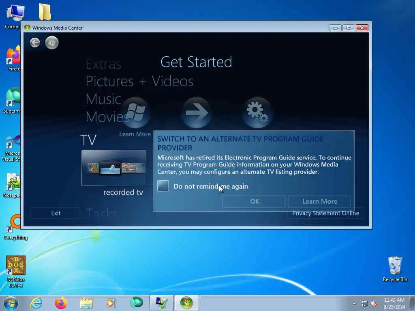415x311 pixels.
Task: Open the network tray icon
Action: (364, 304)
